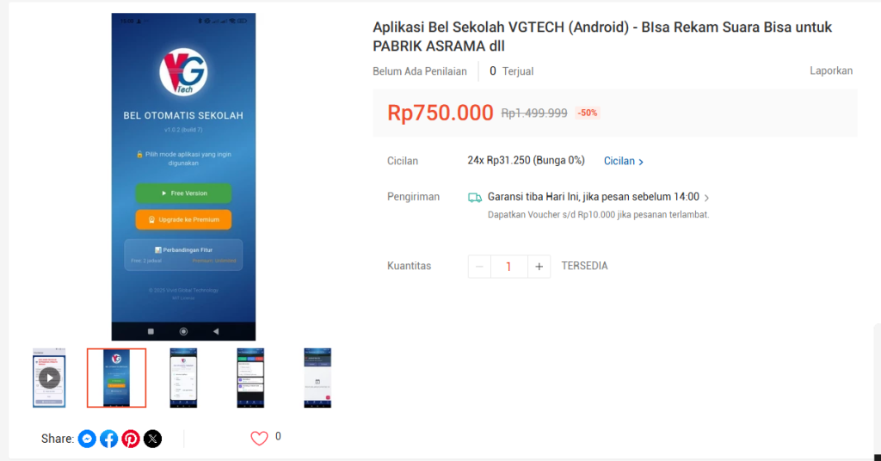Open Belum Ada Penilaian ratings

[420, 71]
